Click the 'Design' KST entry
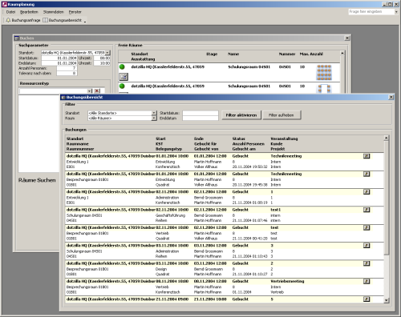 pyautogui.click(x=161, y=269)
